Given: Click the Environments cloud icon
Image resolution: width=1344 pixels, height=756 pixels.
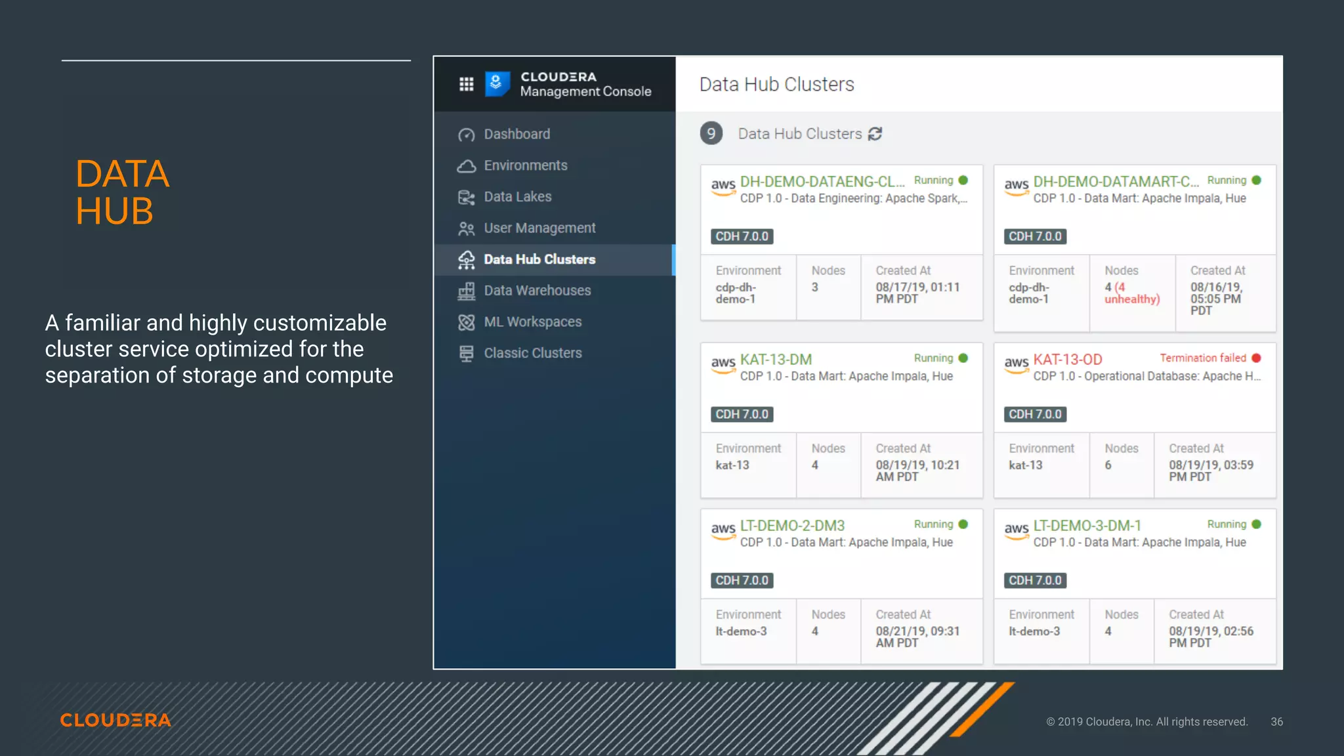Looking at the screenshot, I should click(x=466, y=166).
